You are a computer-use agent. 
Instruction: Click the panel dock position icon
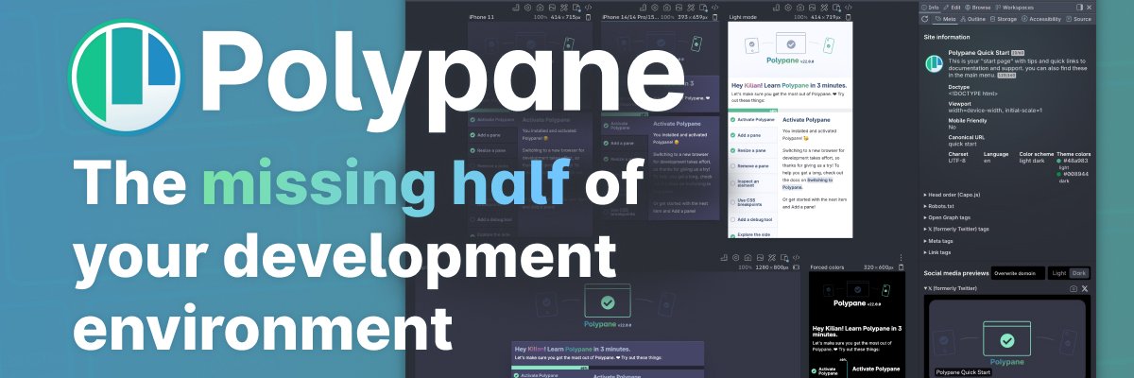pos(1079,7)
